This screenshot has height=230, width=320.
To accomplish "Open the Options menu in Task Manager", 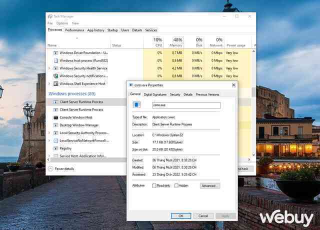I will pyautogui.click(x=62, y=23).
